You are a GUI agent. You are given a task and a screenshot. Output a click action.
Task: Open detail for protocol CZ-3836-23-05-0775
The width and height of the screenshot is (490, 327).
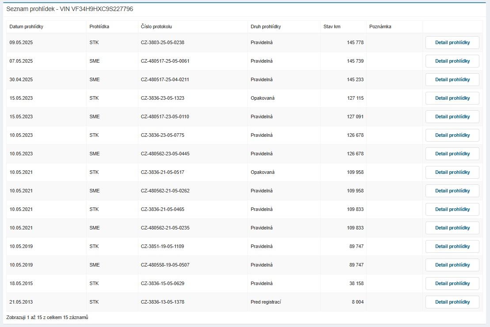click(x=452, y=135)
